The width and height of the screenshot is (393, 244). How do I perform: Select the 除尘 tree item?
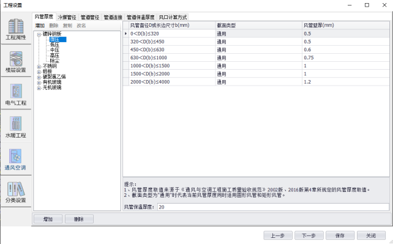click(54, 61)
